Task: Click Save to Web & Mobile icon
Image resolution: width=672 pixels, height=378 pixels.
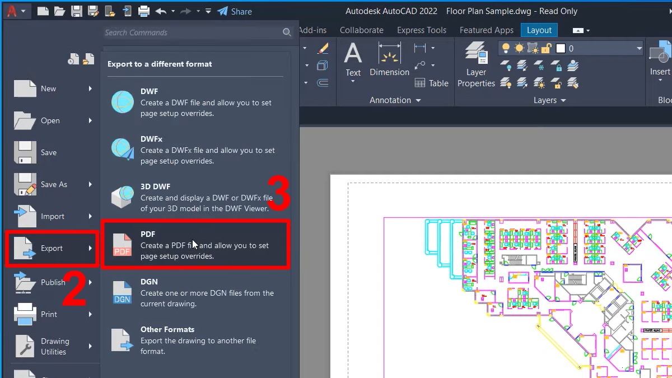Action: pyautogui.click(x=127, y=11)
